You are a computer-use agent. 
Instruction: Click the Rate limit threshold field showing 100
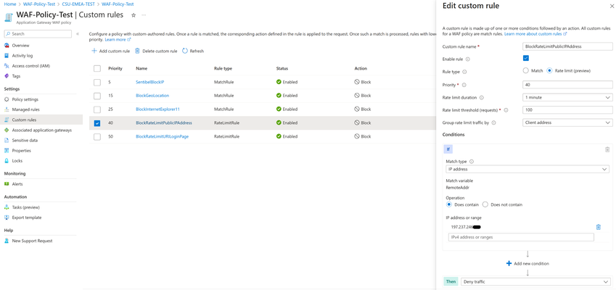(567, 110)
